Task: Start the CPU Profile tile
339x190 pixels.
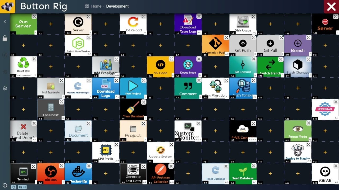Action: [x=106, y=152]
